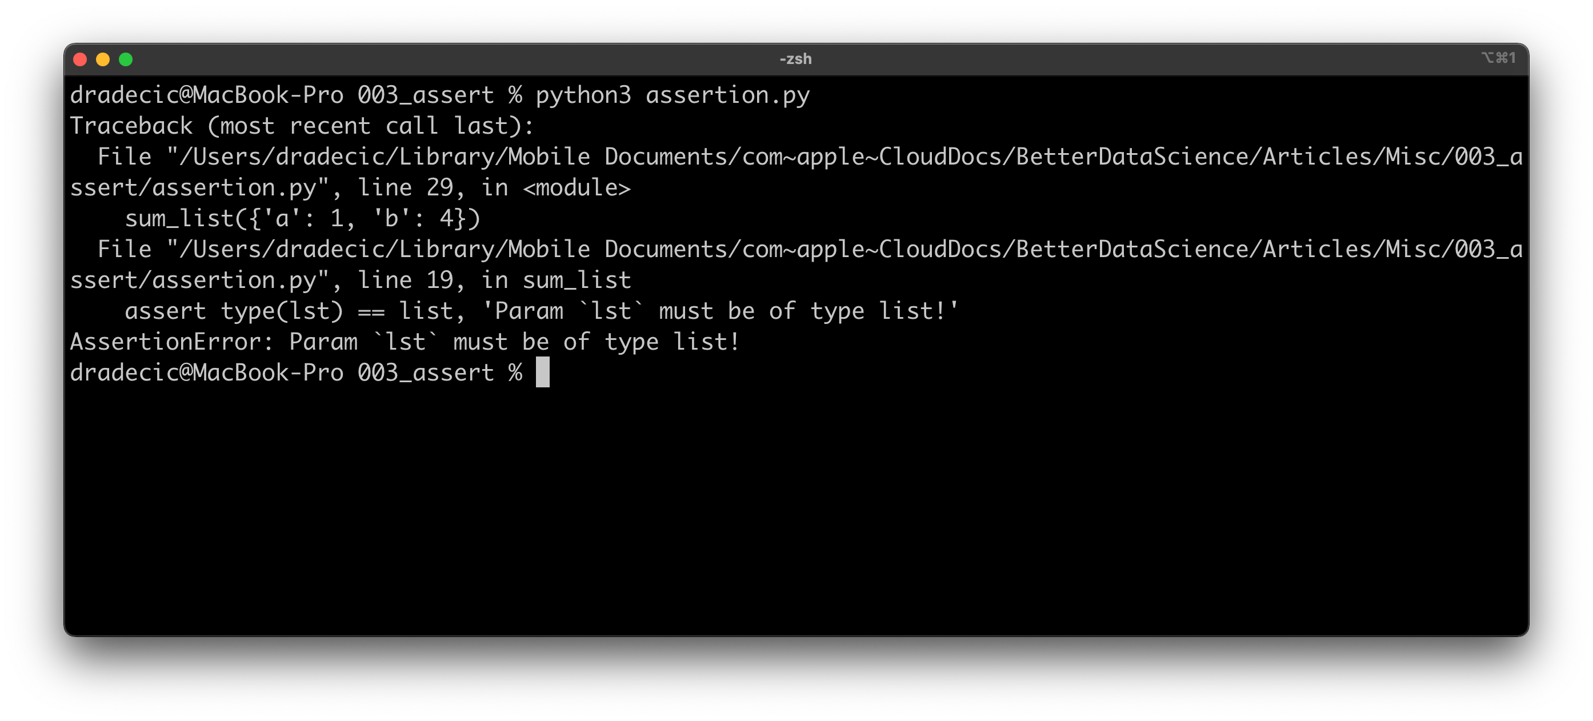
Task: Close the zsh terminal window
Action: (x=80, y=59)
